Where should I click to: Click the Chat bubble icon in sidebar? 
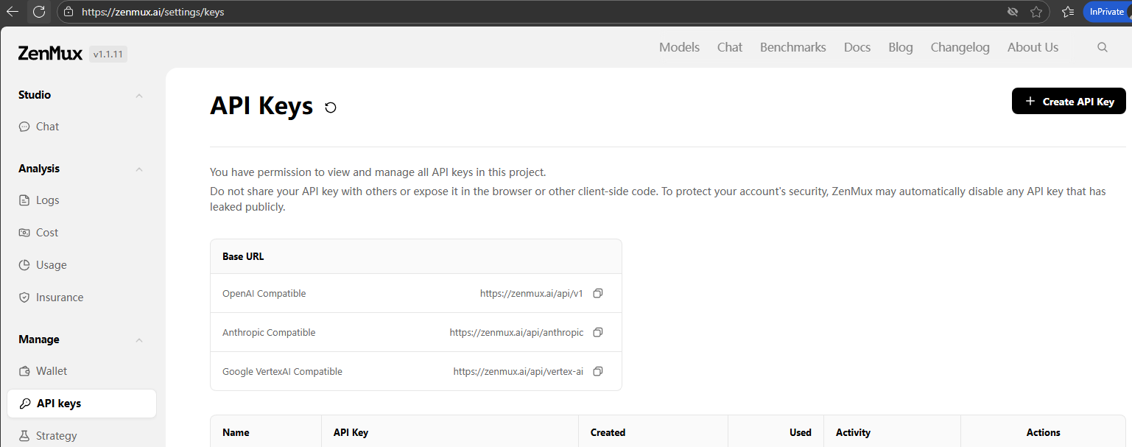point(24,127)
